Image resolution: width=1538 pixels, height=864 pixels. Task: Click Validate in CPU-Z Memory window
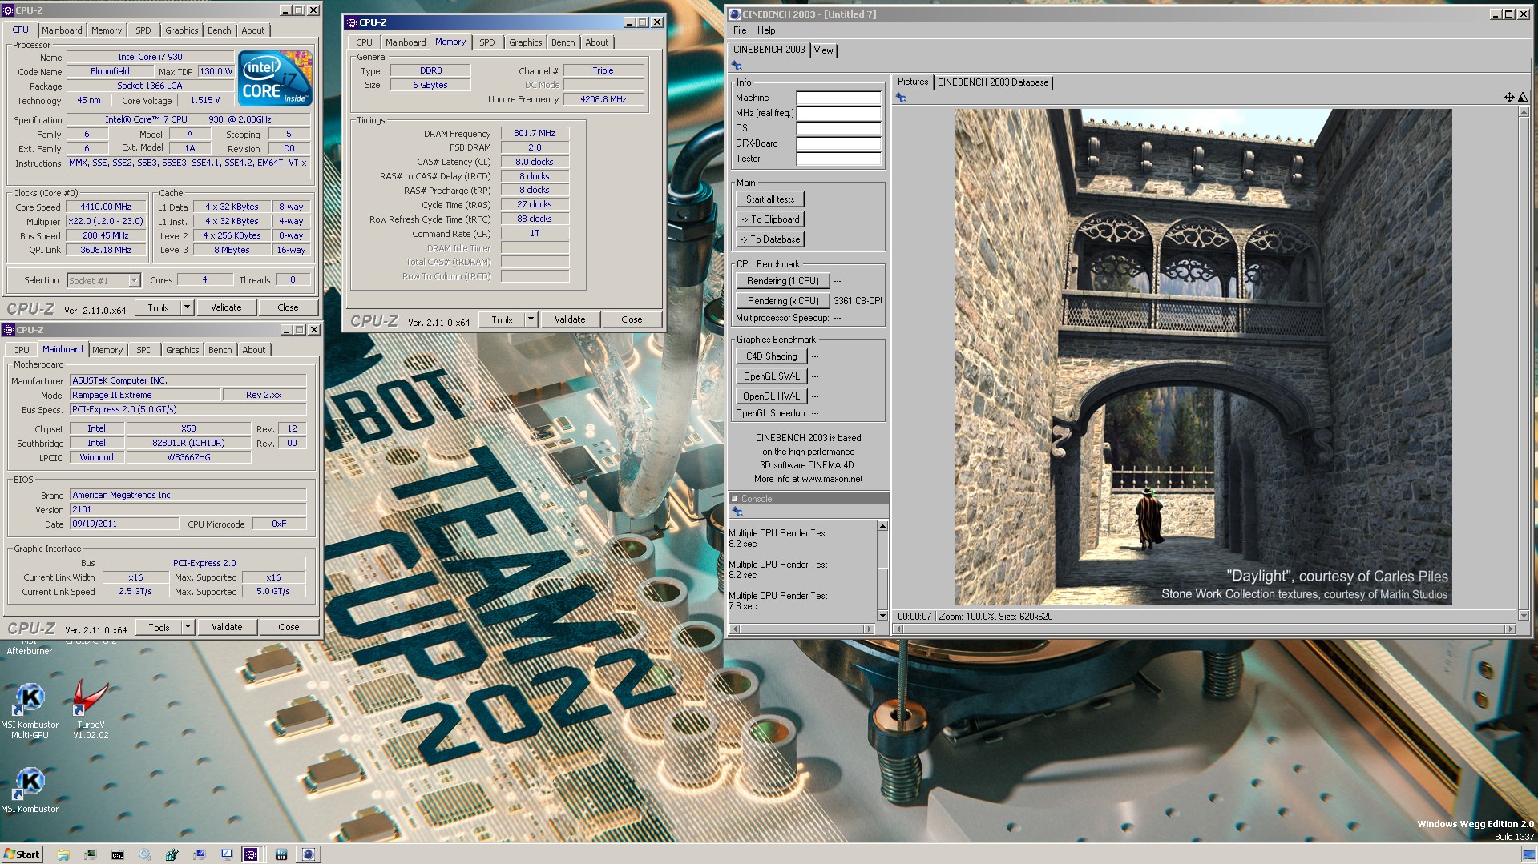point(570,319)
